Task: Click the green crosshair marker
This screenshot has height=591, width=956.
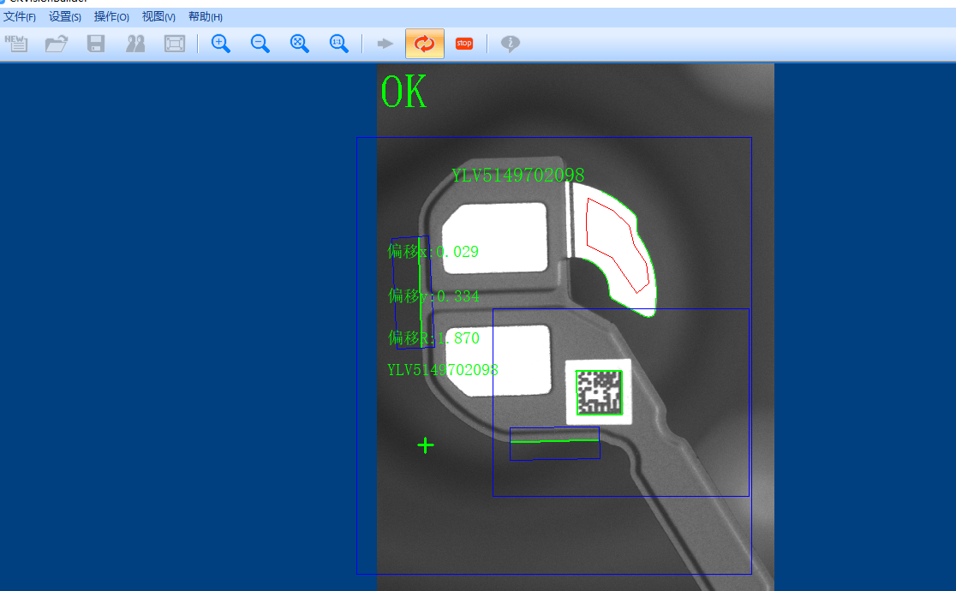Action: 426,445
